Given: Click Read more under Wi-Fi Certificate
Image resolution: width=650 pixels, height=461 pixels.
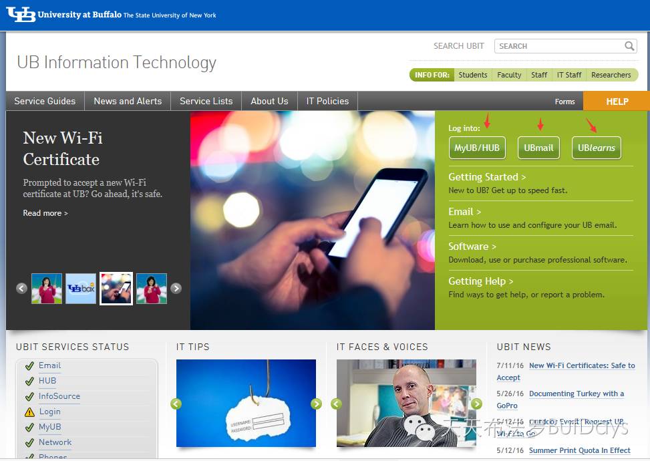Looking at the screenshot, I should tap(45, 213).
